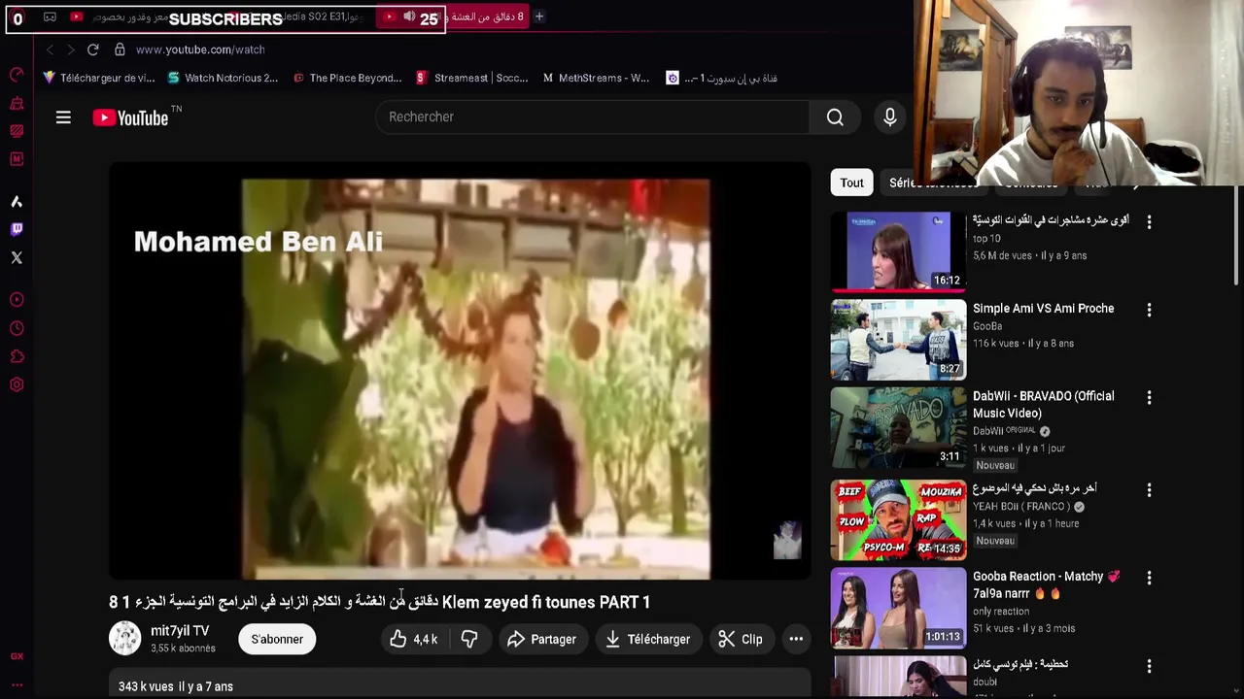Open the 3:11 BRAVADO video thumbnail
Viewport: 1244px width, 699px height.
click(898, 428)
